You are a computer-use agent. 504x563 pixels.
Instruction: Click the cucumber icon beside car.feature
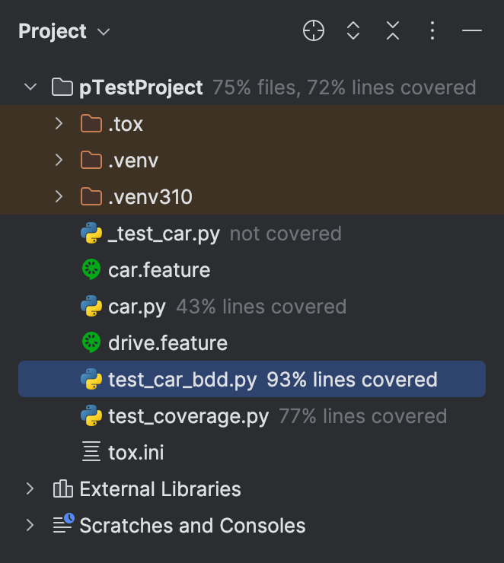coord(91,270)
